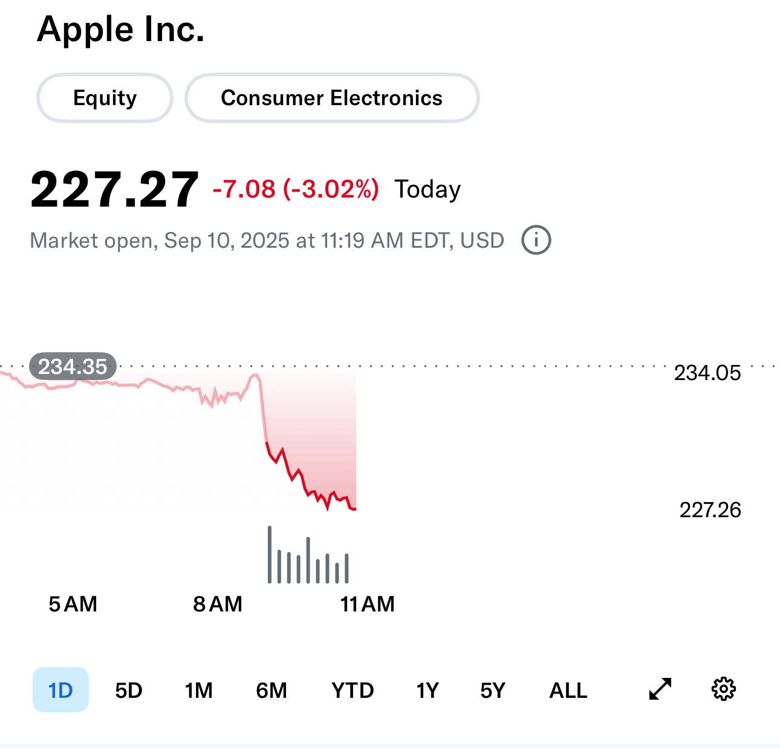Switch chart to 1M range
Screen dimensions: 780x748
pos(198,689)
